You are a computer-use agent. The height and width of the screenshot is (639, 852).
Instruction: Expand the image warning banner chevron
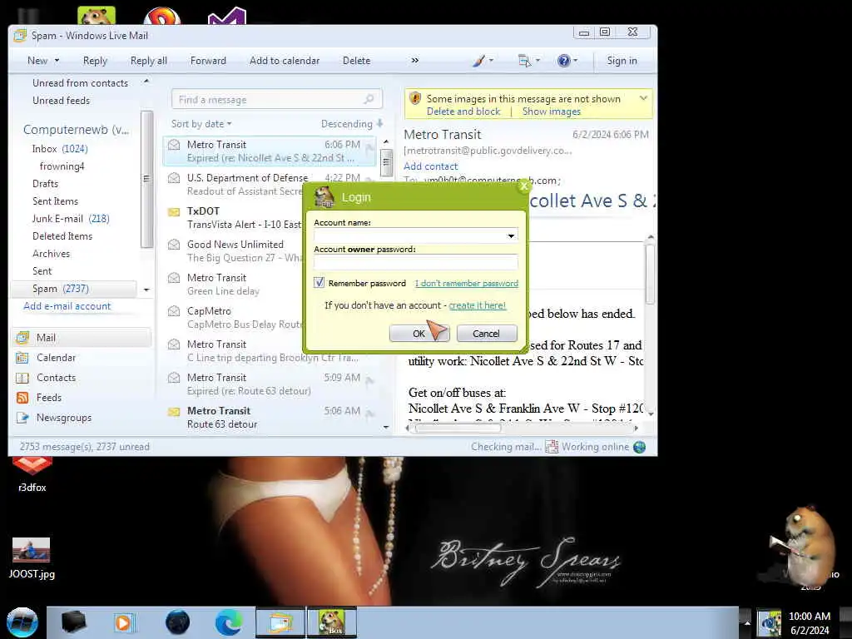click(x=643, y=98)
